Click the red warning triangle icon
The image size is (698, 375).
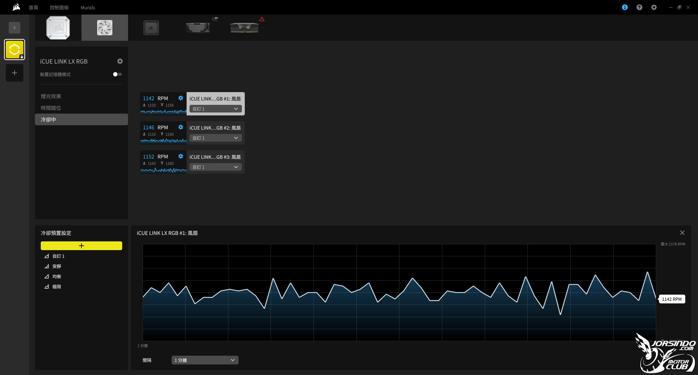click(262, 19)
